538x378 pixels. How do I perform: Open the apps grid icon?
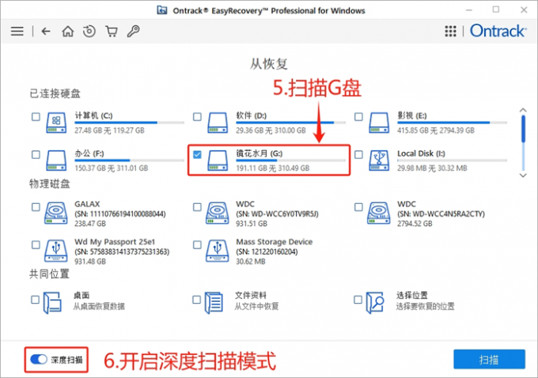[450, 32]
